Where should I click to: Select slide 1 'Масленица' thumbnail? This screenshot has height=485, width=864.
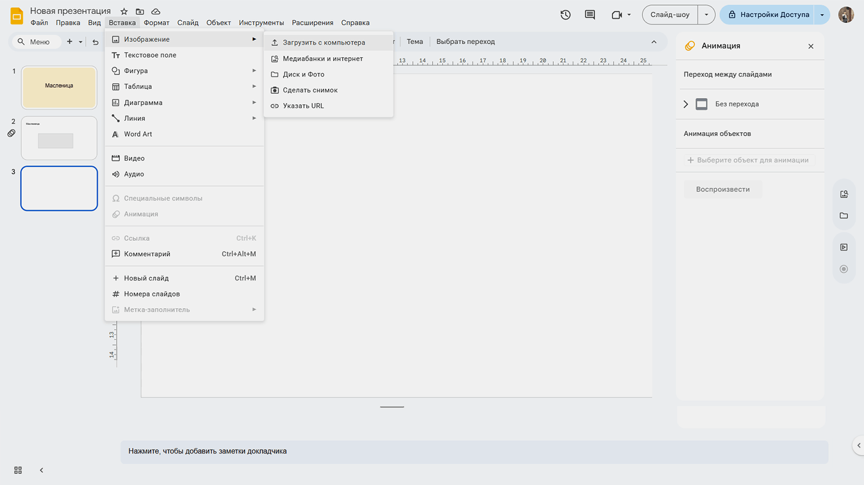(59, 87)
